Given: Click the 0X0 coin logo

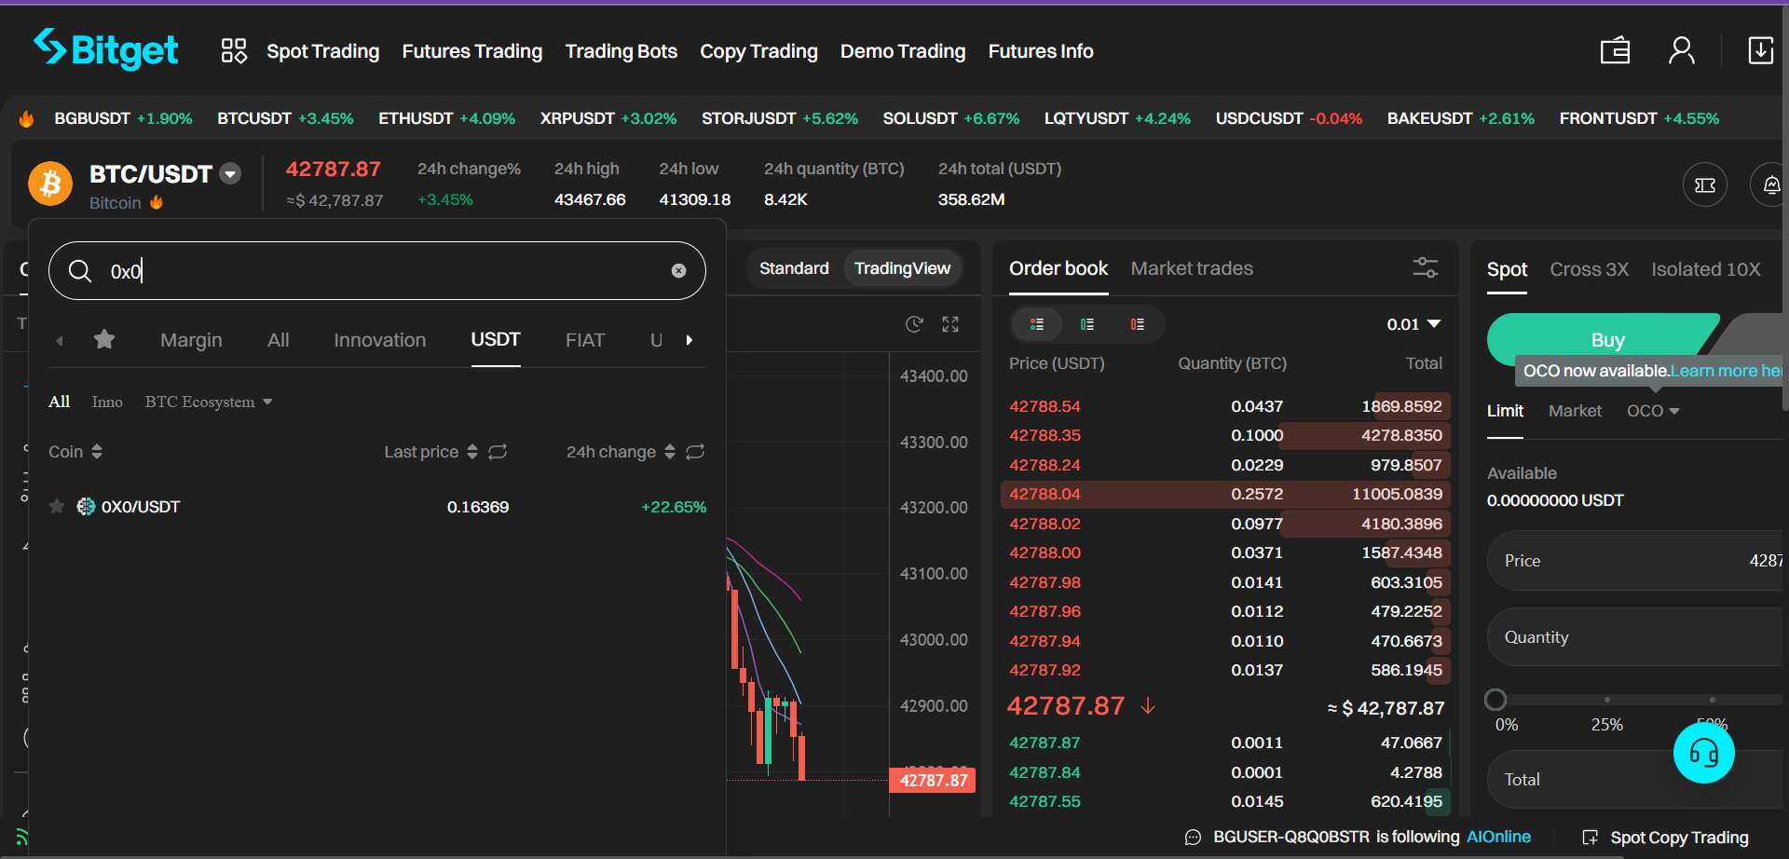Looking at the screenshot, I should (x=86, y=506).
